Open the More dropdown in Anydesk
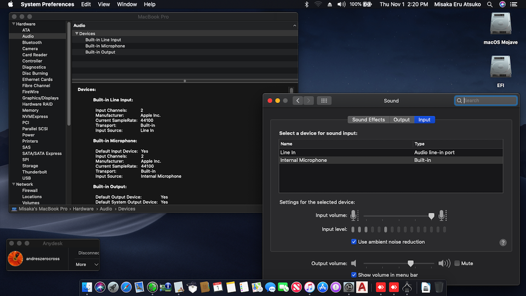The height and width of the screenshot is (296, 526). coord(88,264)
